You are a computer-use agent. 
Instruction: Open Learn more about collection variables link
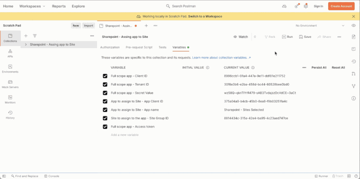pyautogui.click(x=221, y=58)
